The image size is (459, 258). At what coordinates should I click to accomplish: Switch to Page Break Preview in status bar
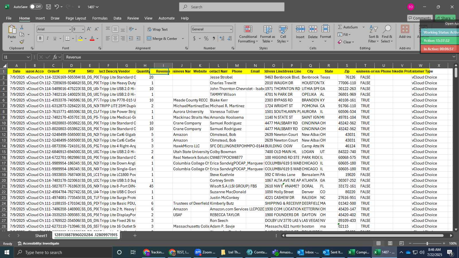pyautogui.click(x=402, y=243)
